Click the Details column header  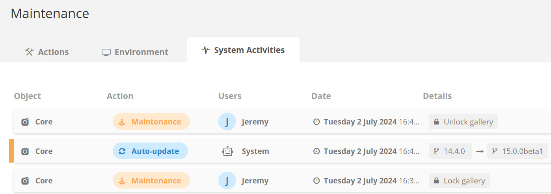point(437,96)
